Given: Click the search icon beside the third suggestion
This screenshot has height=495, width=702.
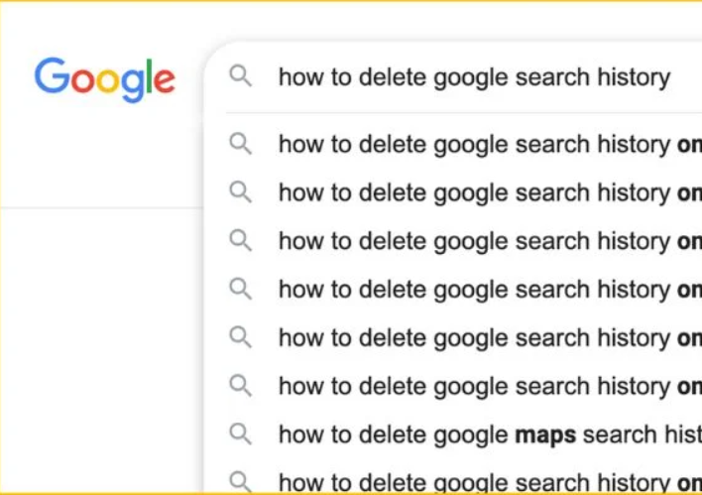Looking at the screenshot, I should tap(240, 241).
